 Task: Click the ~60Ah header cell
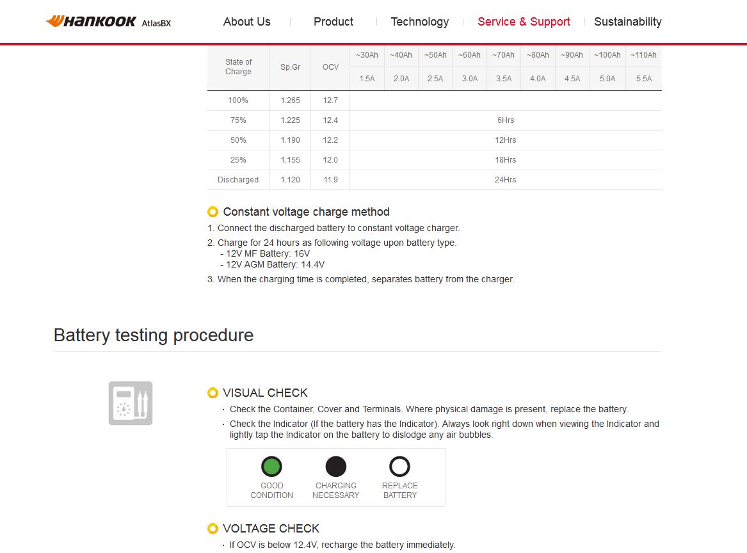click(470, 55)
